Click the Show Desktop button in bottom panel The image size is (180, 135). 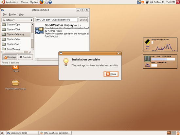(x=2, y=133)
